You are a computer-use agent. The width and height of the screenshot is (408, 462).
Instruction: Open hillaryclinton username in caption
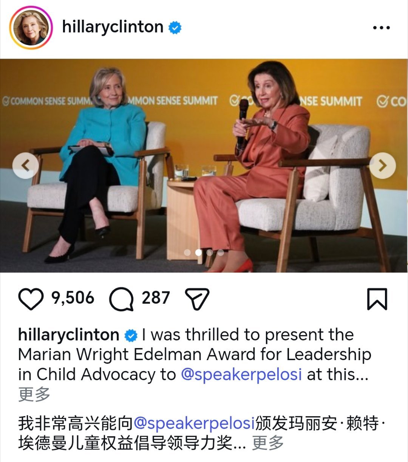coord(69,335)
